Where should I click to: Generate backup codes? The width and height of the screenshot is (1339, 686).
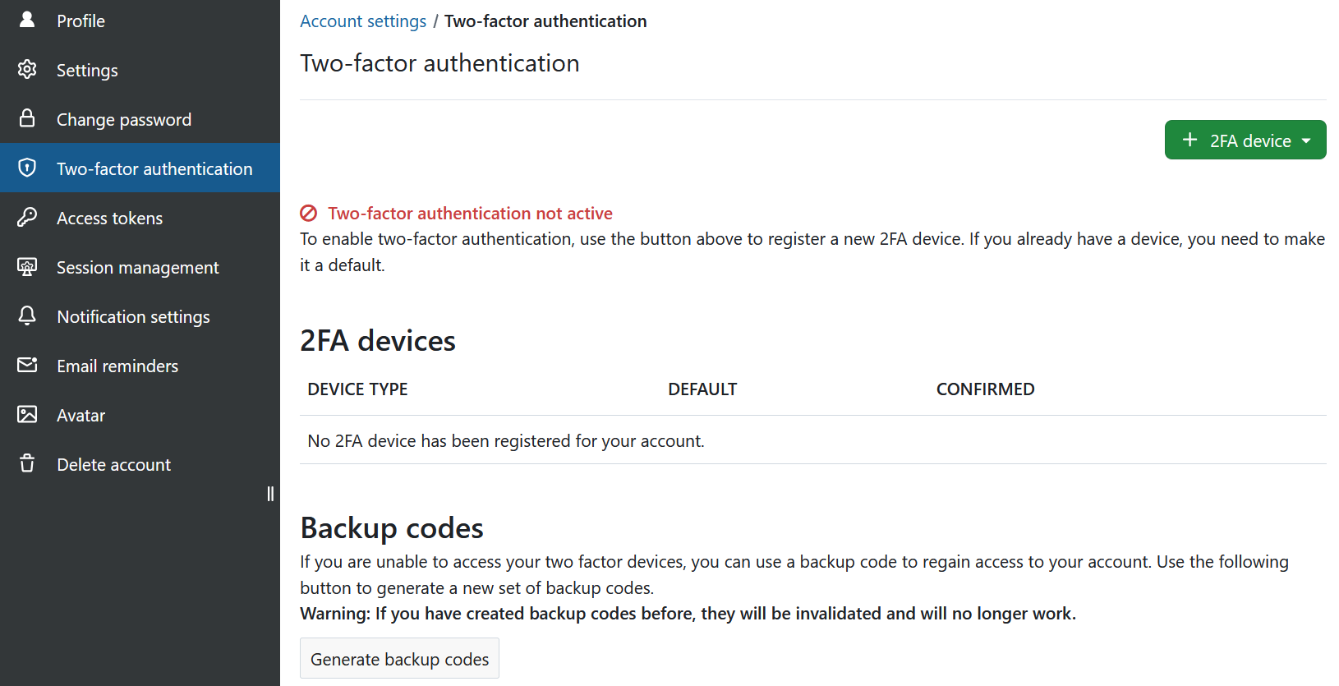coord(399,659)
